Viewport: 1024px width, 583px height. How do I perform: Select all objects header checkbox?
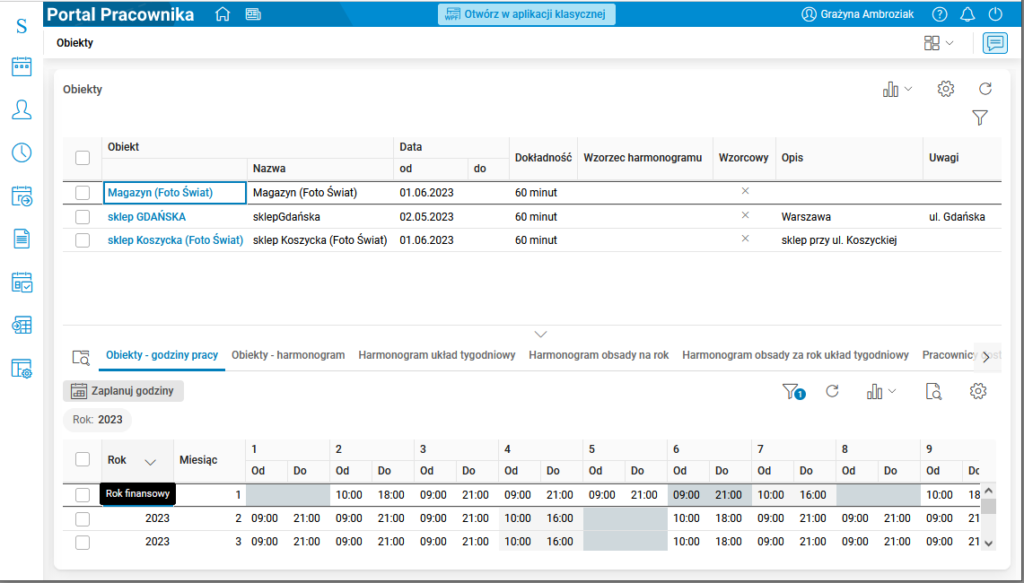[x=83, y=157]
